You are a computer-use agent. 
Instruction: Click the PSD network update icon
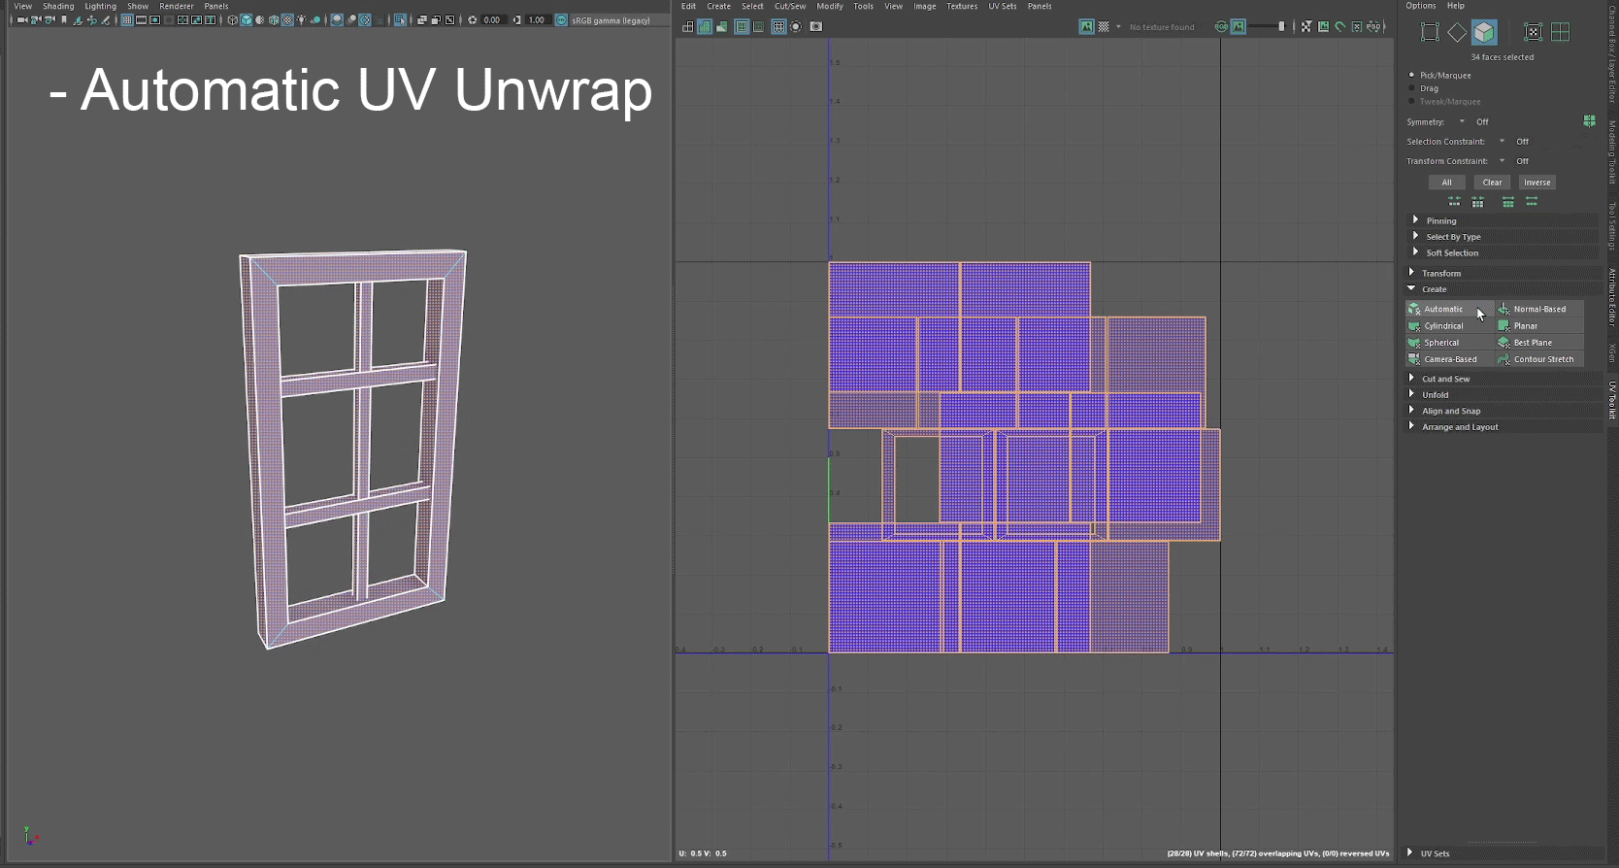1372,26
